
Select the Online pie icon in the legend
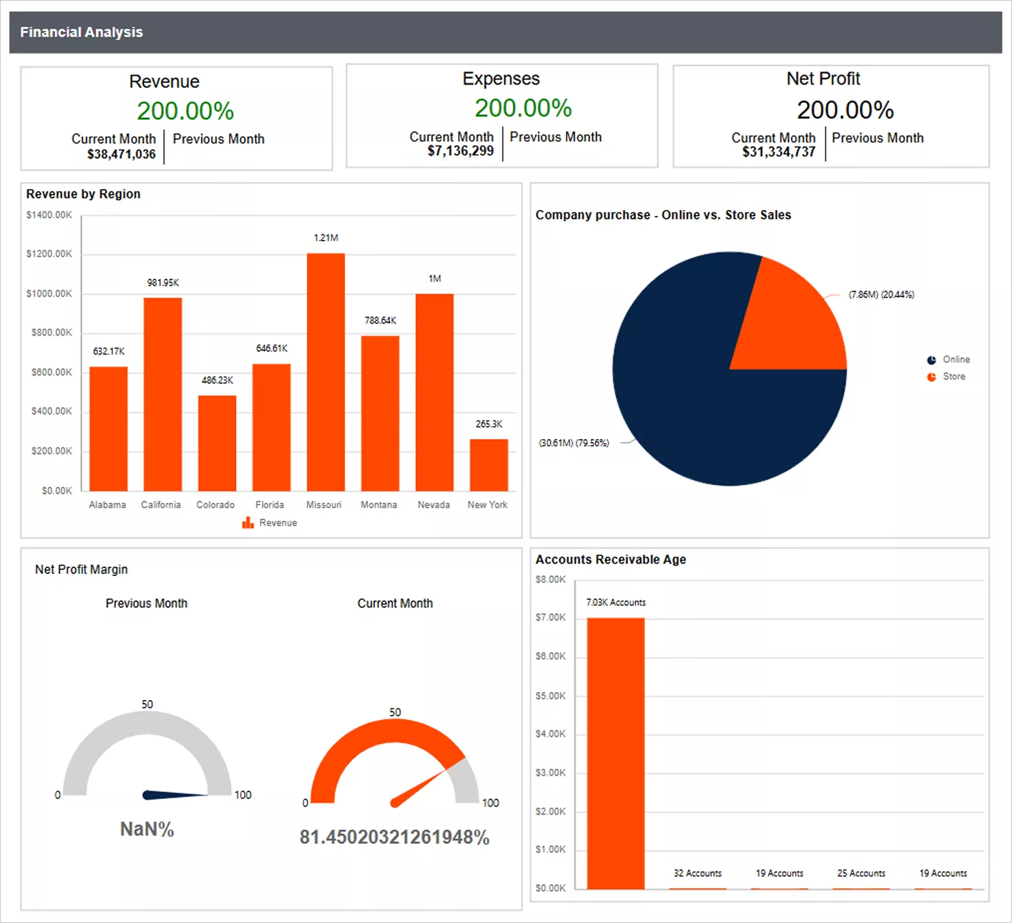[x=930, y=359]
